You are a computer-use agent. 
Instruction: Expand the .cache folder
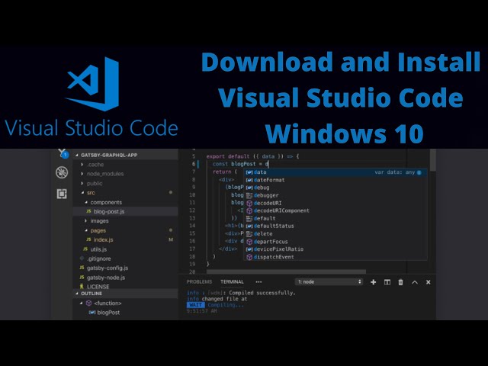125,165
